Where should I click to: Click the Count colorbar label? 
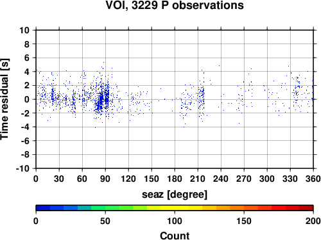(175, 236)
